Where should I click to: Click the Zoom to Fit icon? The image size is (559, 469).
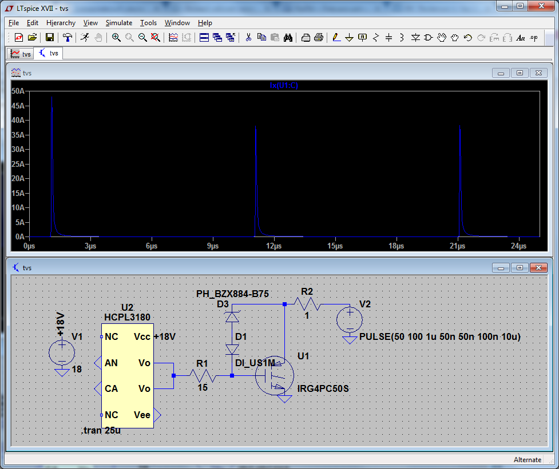(155, 38)
